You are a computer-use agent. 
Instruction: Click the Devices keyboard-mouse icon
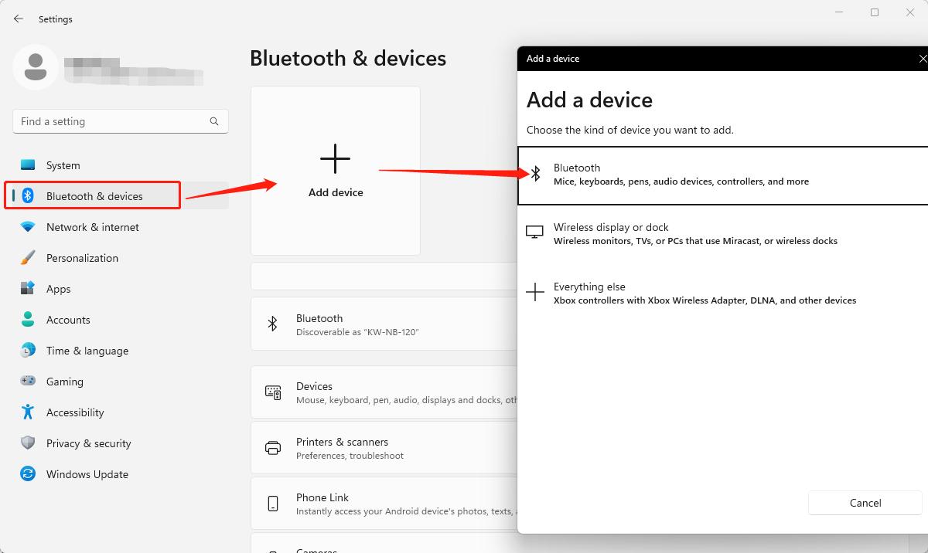point(273,392)
